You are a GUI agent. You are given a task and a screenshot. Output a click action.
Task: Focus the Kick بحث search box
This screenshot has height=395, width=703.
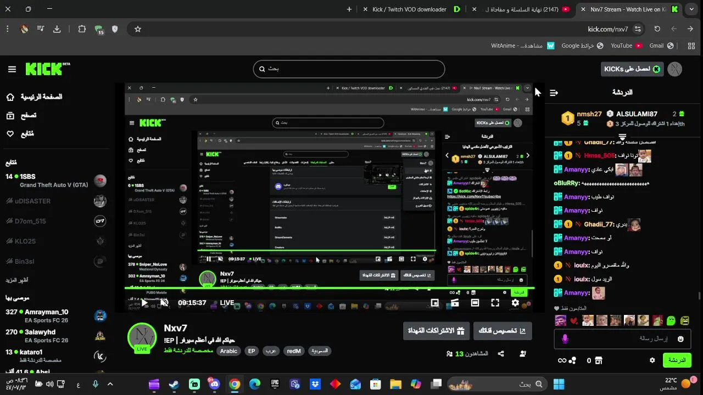click(349, 69)
